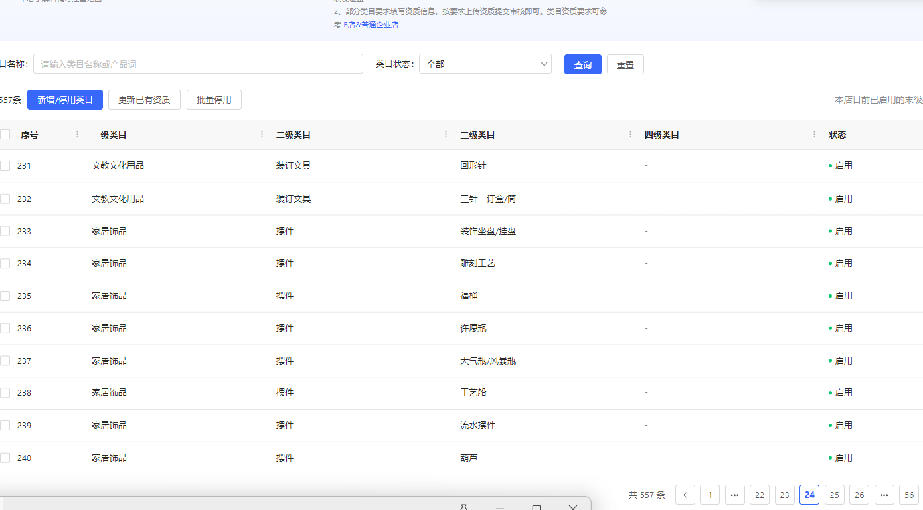Image resolution: width=923 pixels, height=510 pixels.
Task: Open column menu for 三级类目 header
Action: pyautogui.click(x=630, y=135)
